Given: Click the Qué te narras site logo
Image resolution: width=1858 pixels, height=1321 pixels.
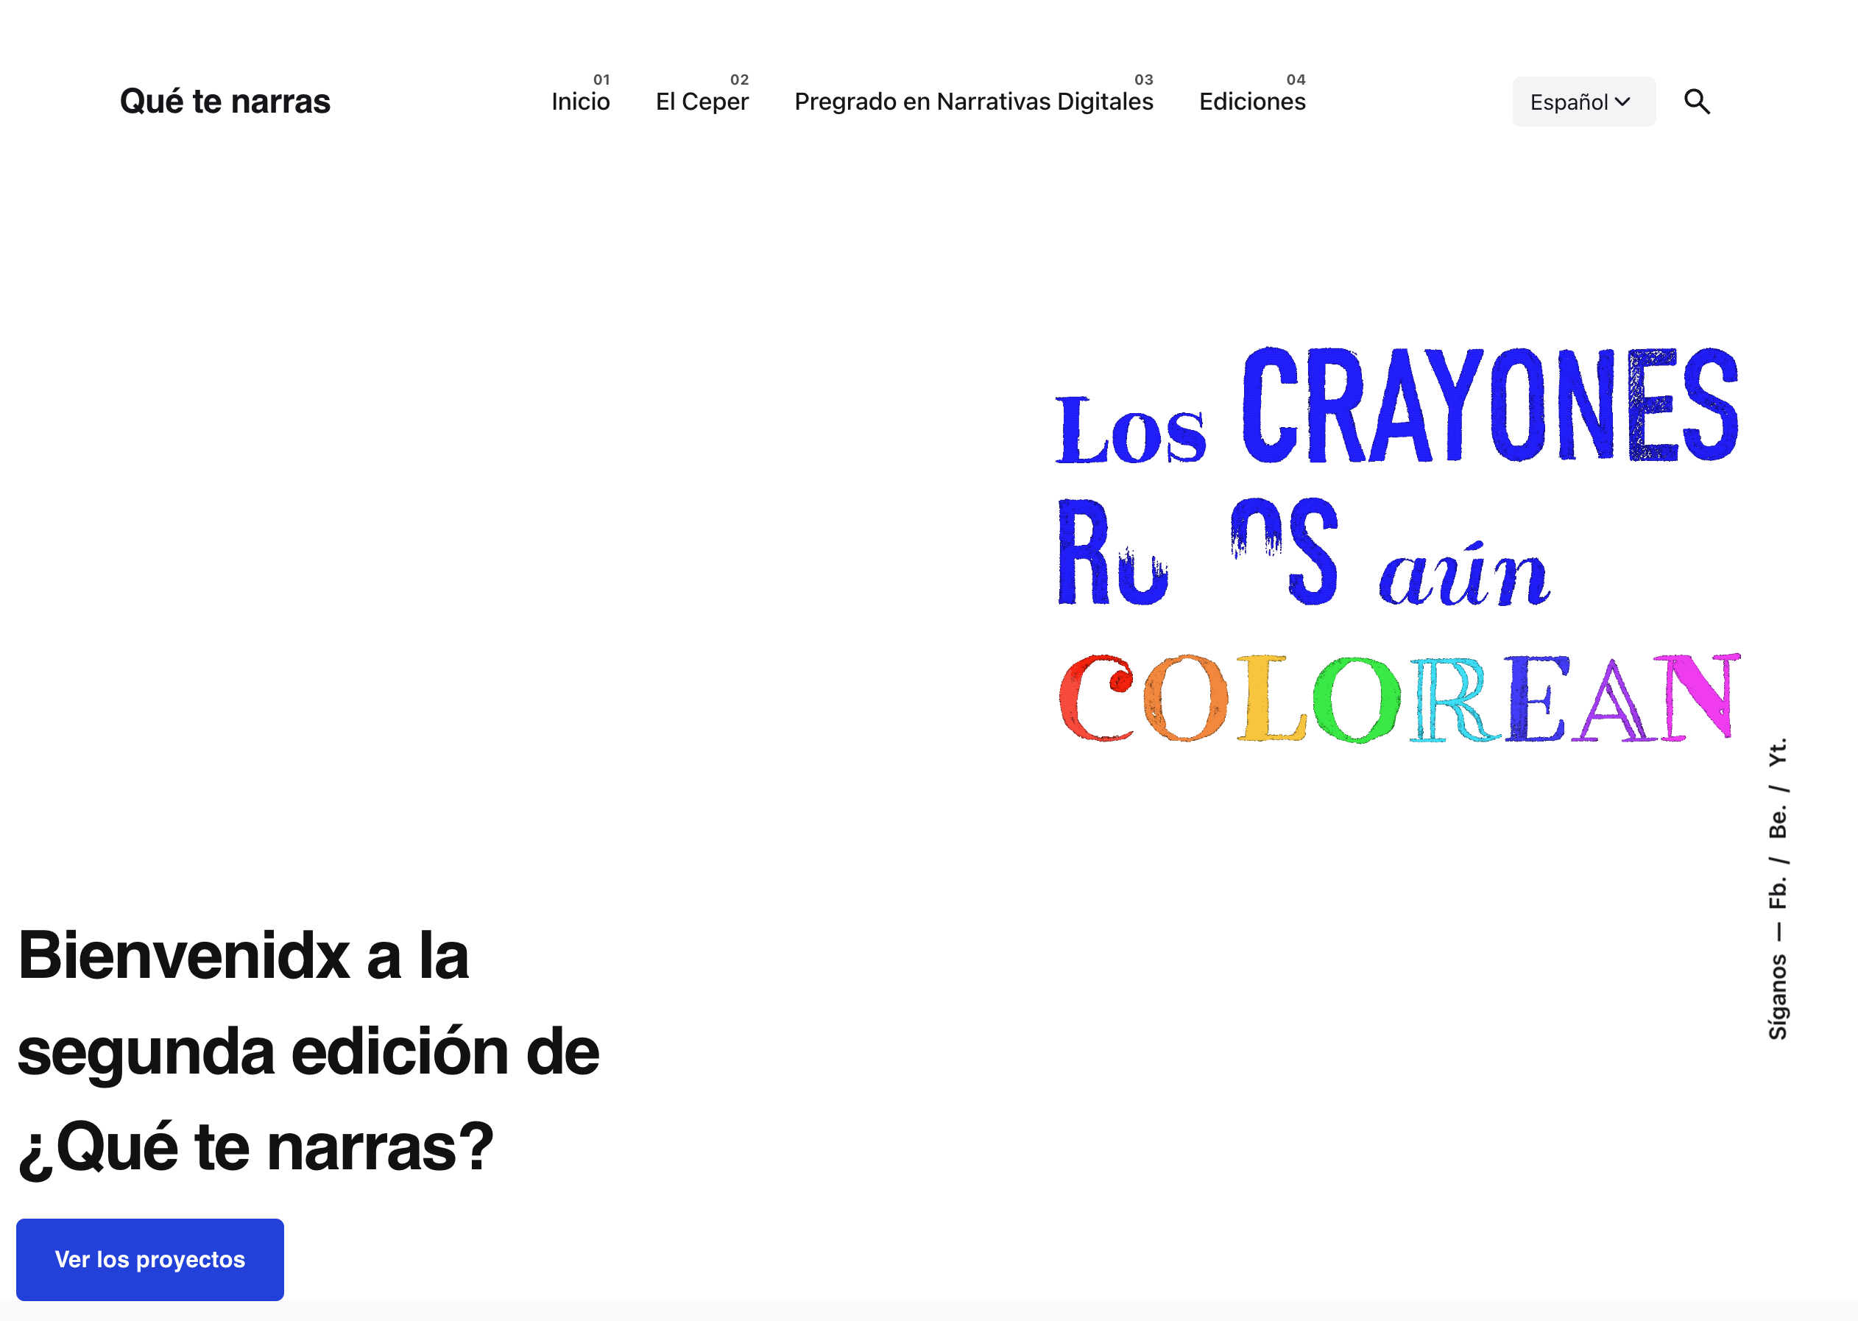Looking at the screenshot, I should pos(225,102).
